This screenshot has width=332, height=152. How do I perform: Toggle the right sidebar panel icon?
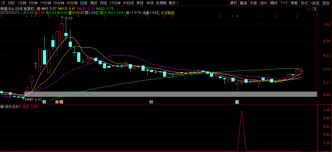(x=314, y=9)
